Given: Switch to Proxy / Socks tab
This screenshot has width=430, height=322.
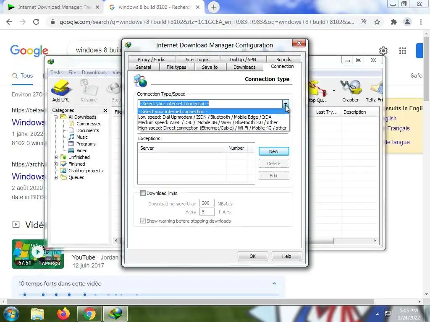Looking at the screenshot, I should 151,60.
